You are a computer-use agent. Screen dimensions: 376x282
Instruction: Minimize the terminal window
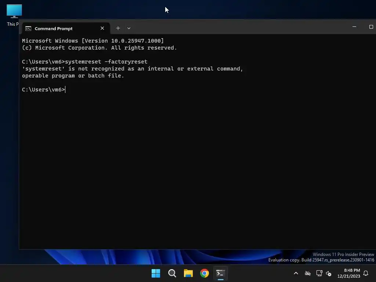click(354, 26)
